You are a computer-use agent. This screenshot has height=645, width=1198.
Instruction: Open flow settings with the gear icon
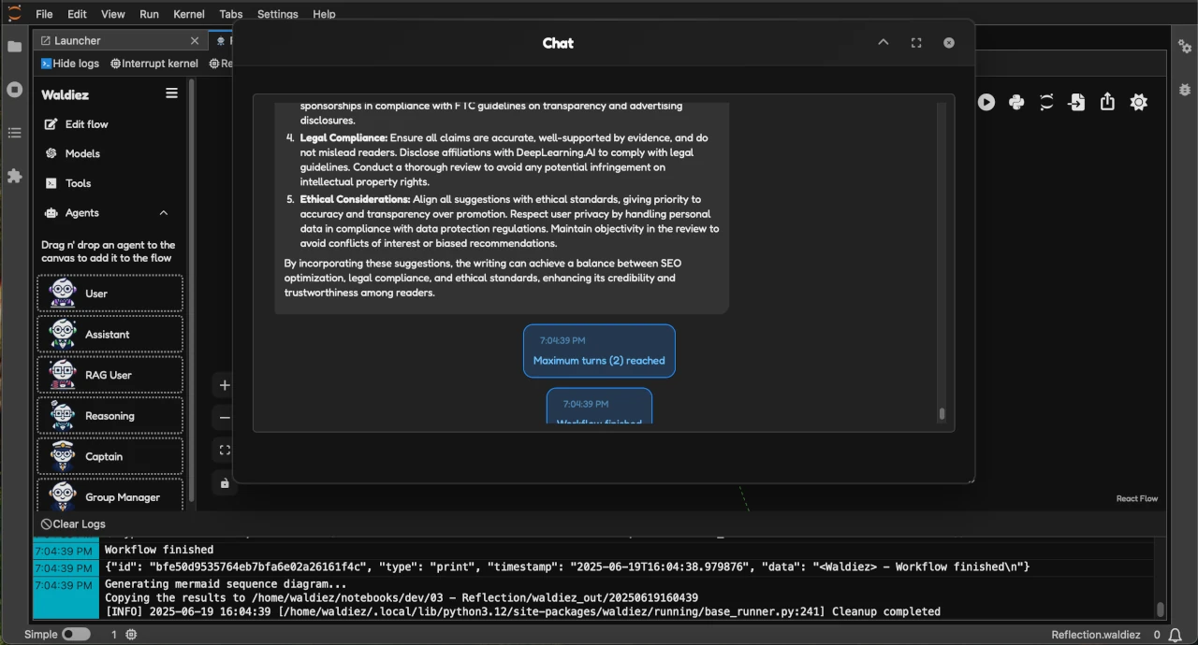1138,102
